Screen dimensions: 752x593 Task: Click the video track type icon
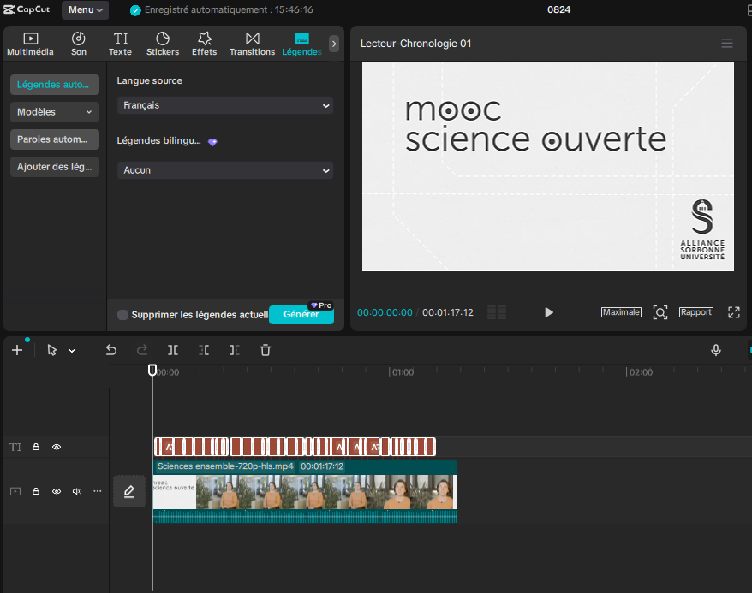(15, 491)
